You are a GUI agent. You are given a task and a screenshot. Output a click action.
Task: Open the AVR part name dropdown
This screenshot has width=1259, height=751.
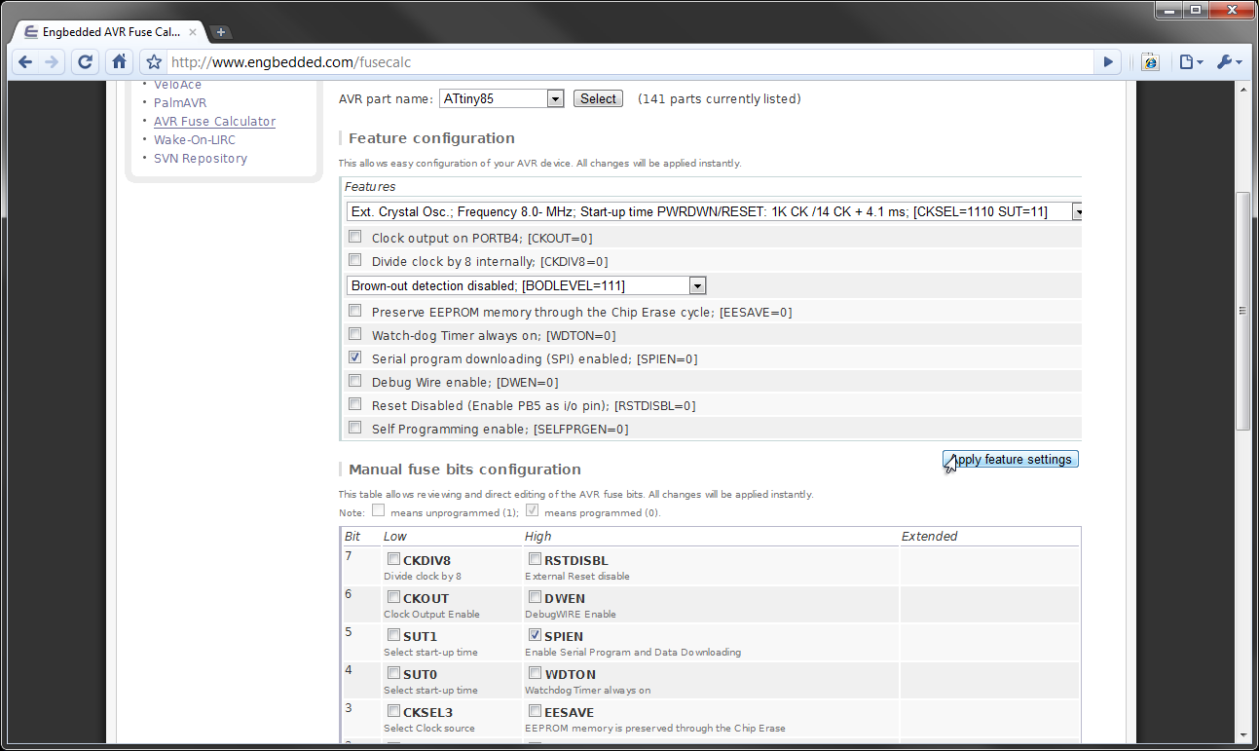point(555,98)
